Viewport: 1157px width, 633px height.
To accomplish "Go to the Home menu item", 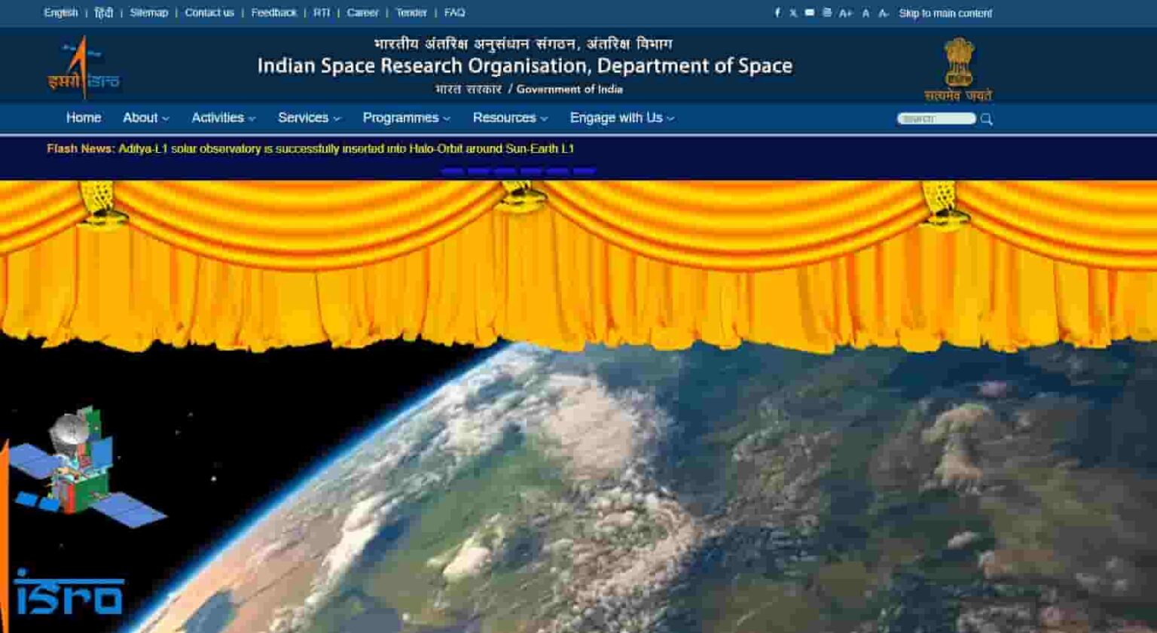I will (84, 117).
